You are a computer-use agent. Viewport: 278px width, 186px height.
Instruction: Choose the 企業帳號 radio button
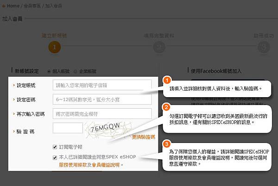click(x=76, y=72)
